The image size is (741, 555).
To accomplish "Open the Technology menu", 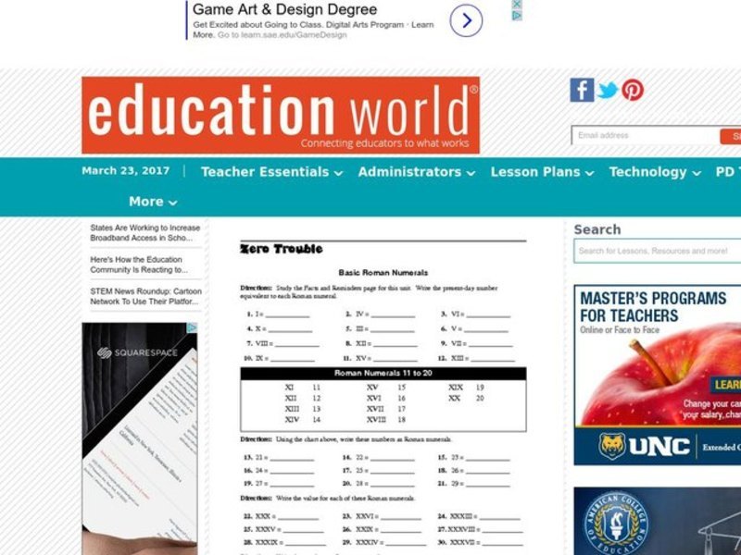I will click(654, 172).
